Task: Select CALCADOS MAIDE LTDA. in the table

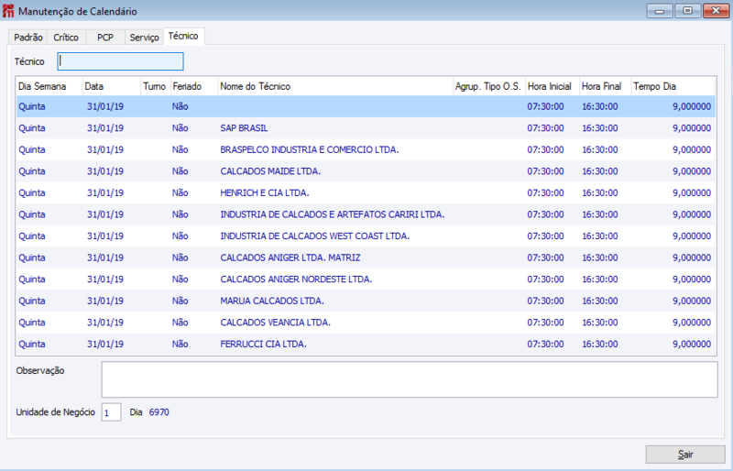Action: click(366, 171)
